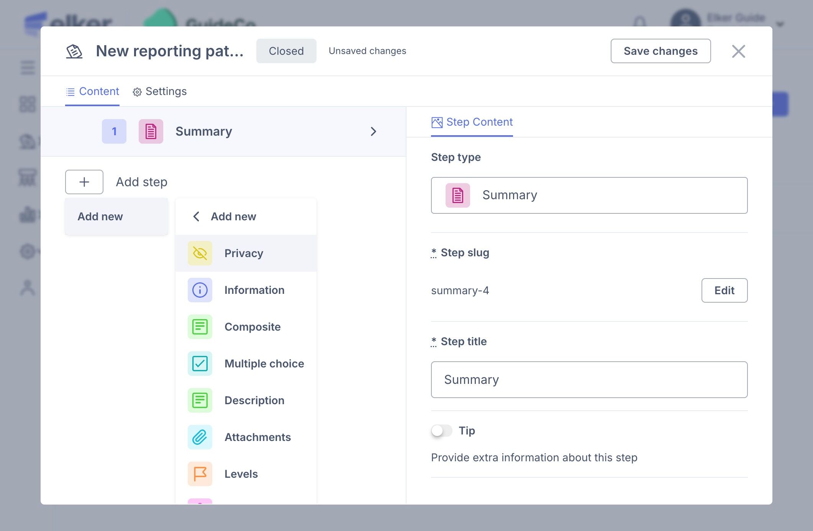Screen dimensions: 813x531
Task: Click the pink Summary document icon in step list
Action: pos(151,131)
